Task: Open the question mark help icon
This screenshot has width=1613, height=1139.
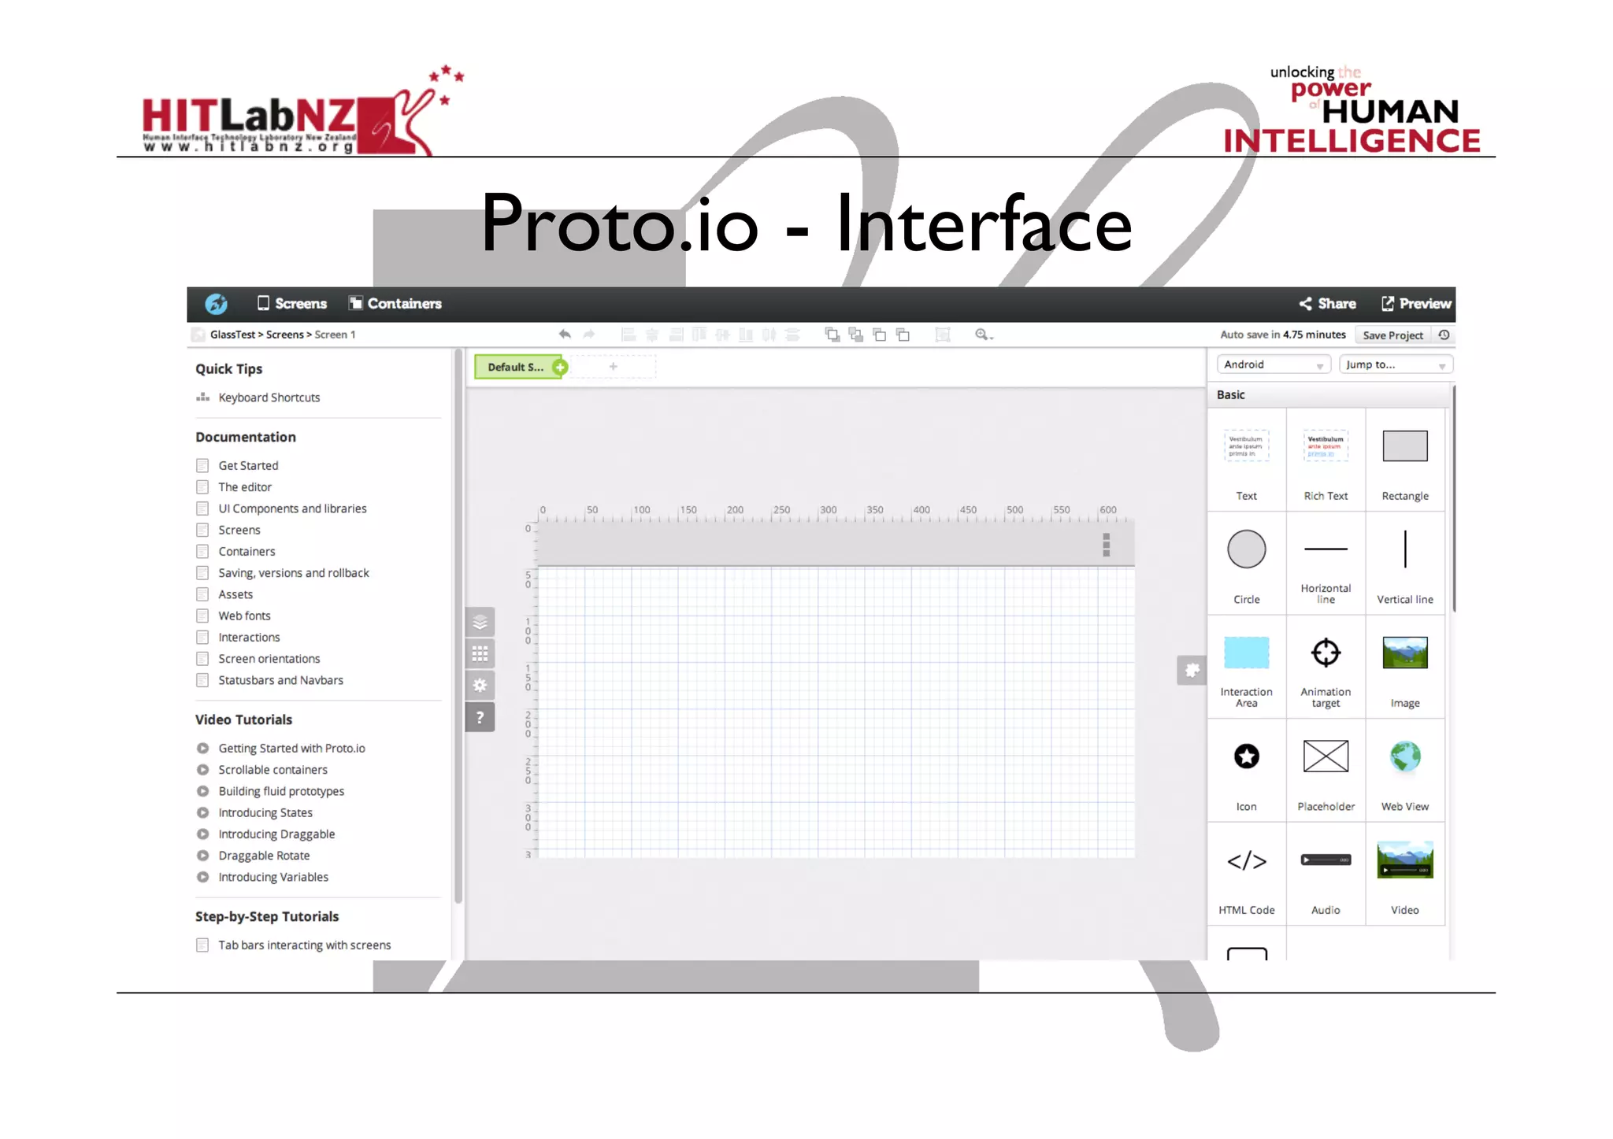Action: (480, 717)
